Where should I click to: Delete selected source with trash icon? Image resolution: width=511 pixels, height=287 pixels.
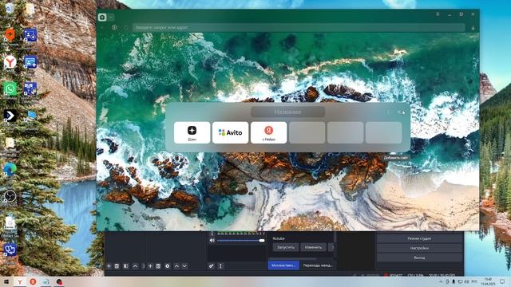click(x=158, y=265)
